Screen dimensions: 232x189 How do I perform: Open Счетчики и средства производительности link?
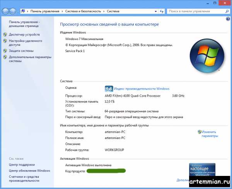(x=24, y=179)
